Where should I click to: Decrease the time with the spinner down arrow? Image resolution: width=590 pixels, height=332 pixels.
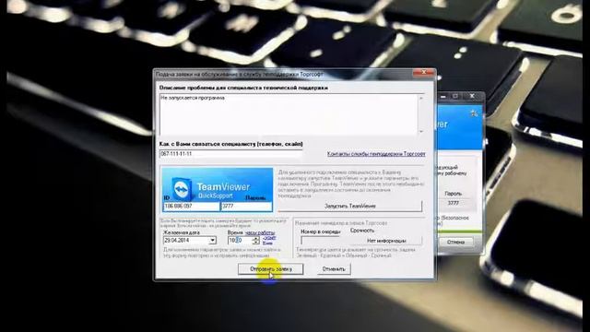click(x=256, y=242)
